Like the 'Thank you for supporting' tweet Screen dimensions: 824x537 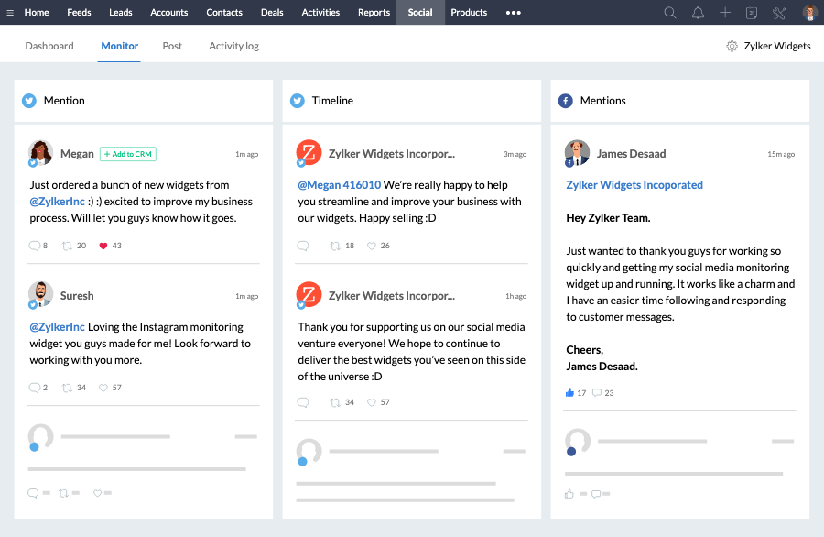pyautogui.click(x=372, y=402)
